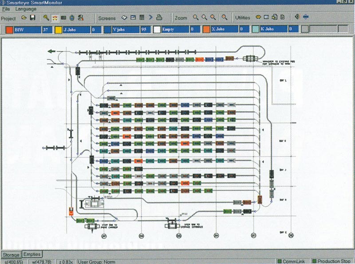
Task: Click the save project floppy disk icon
Action: (32, 18)
